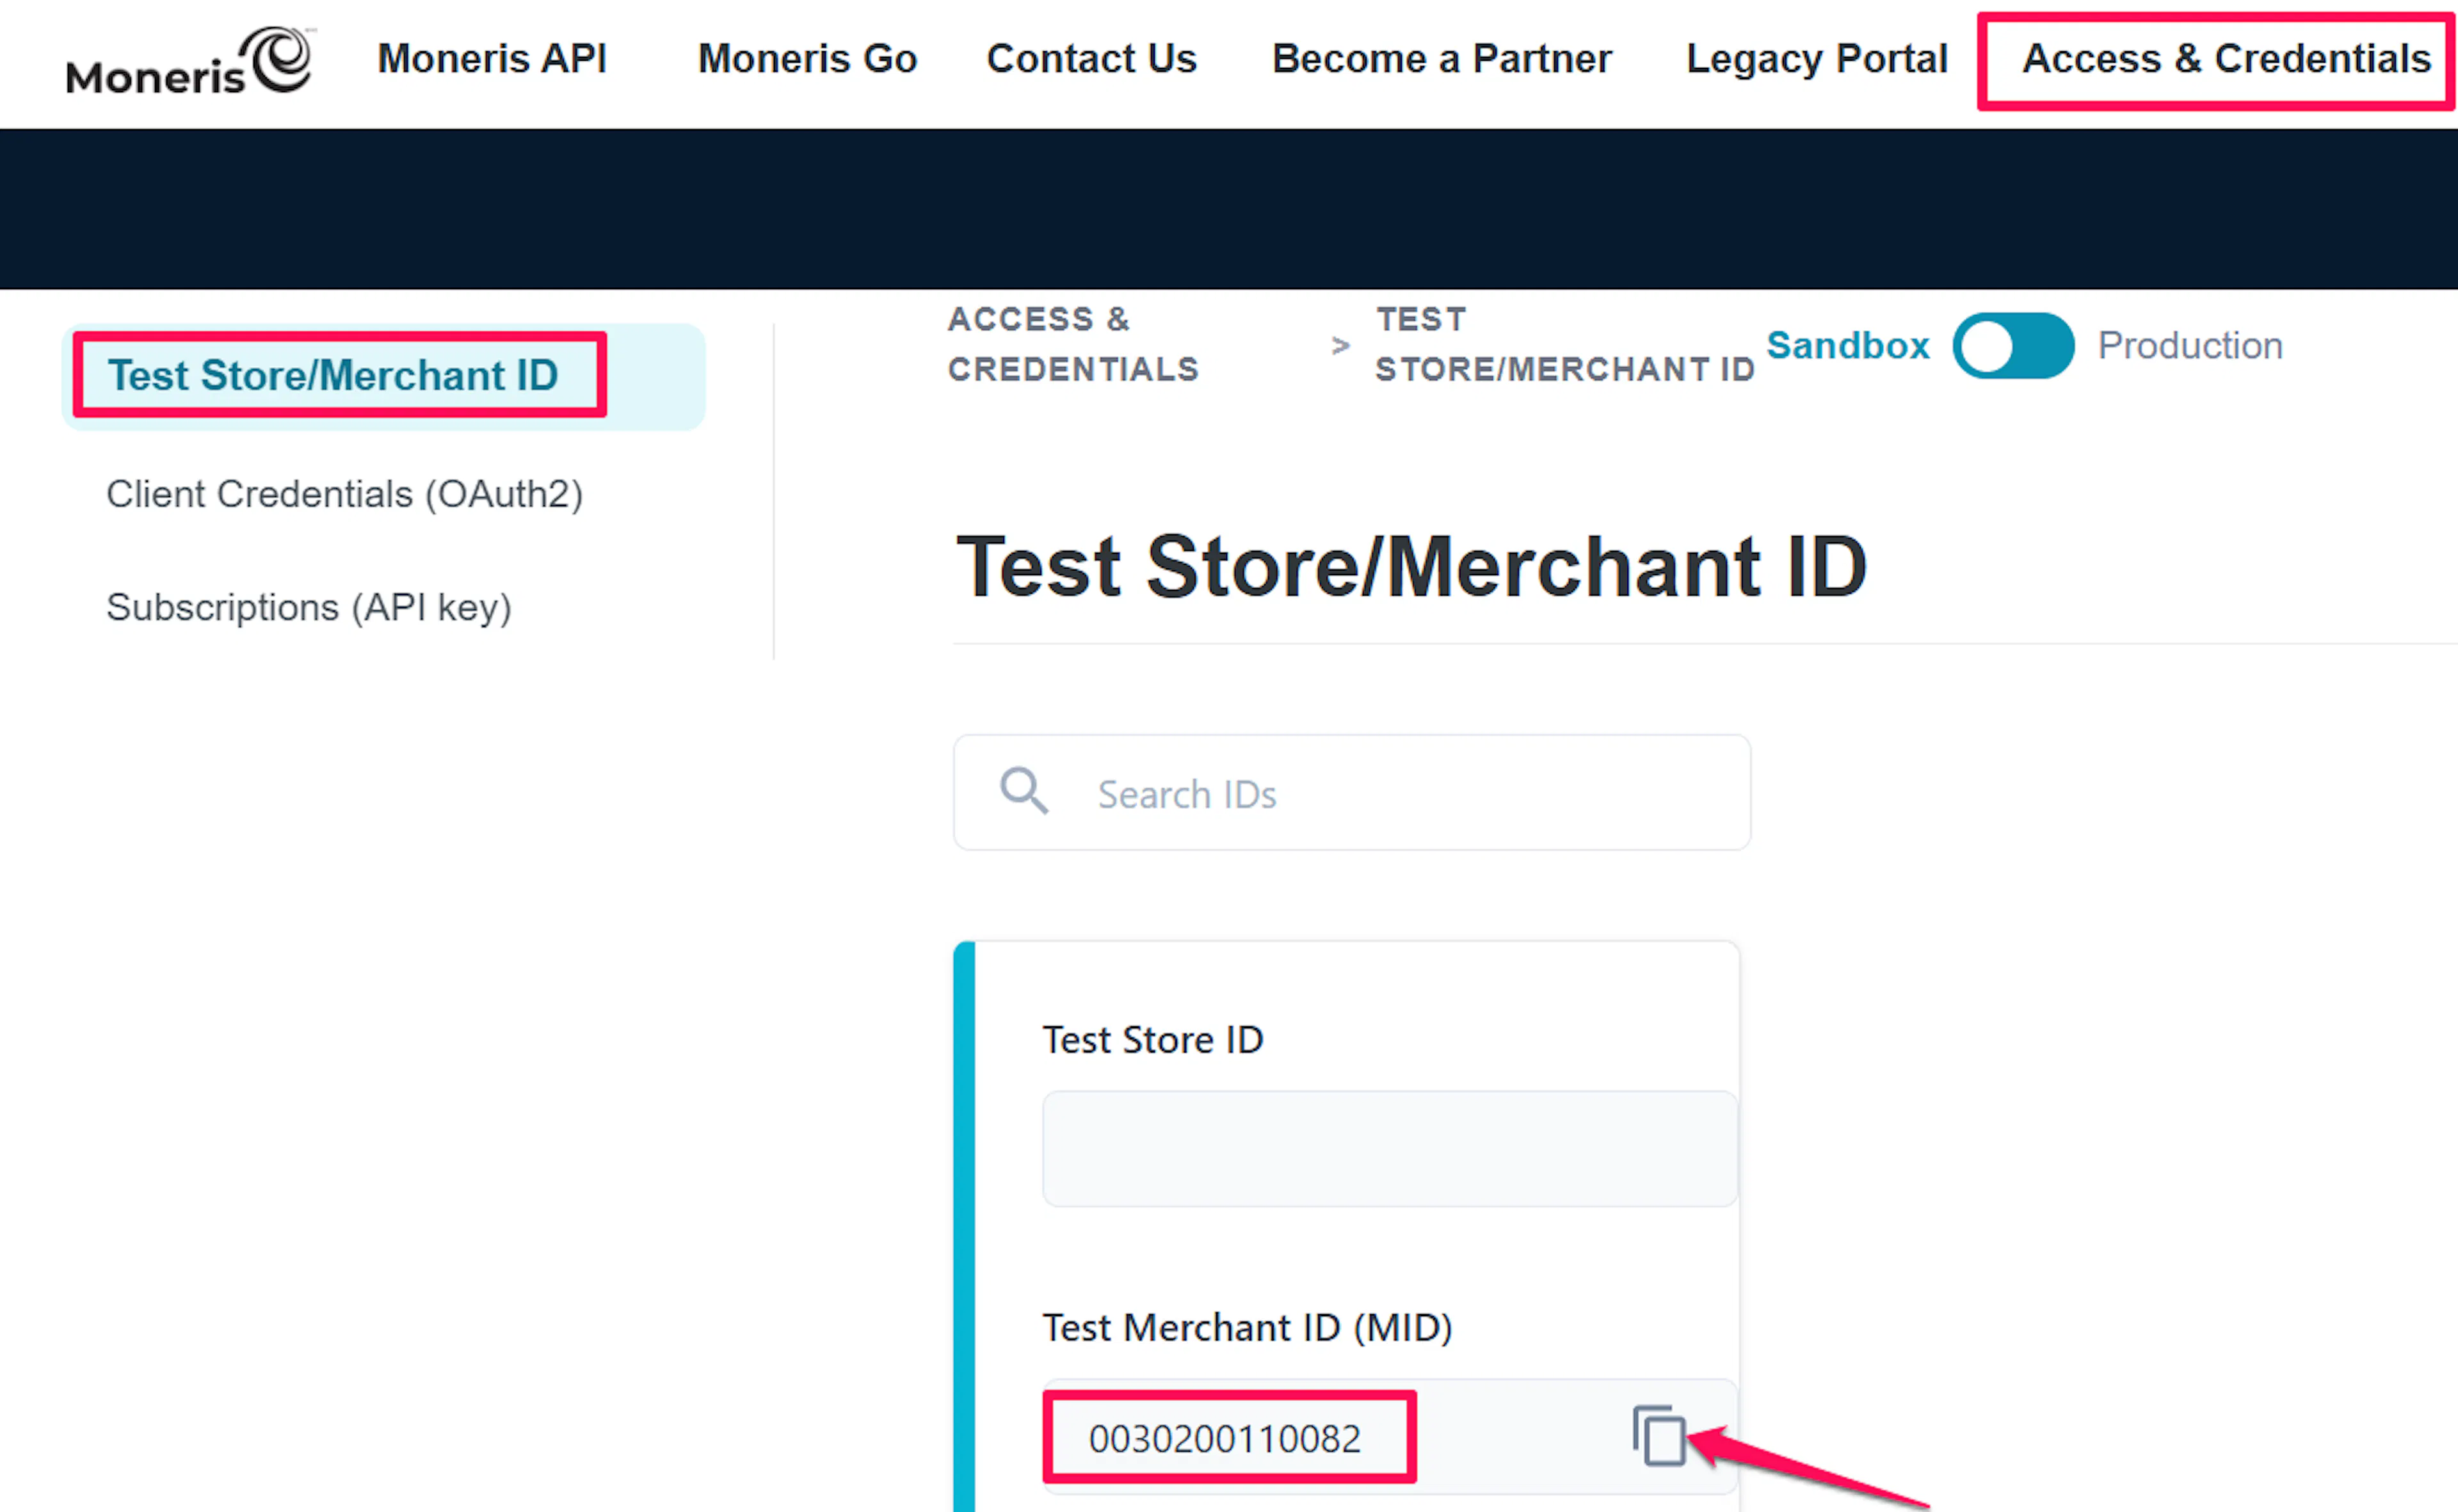
Task: Click the Moneris logo
Action: (x=190, y=61)
